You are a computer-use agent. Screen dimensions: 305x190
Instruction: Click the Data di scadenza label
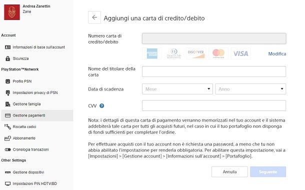pos(106,89)
